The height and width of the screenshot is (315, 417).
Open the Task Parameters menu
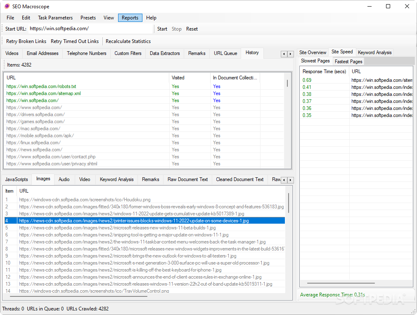55,18
